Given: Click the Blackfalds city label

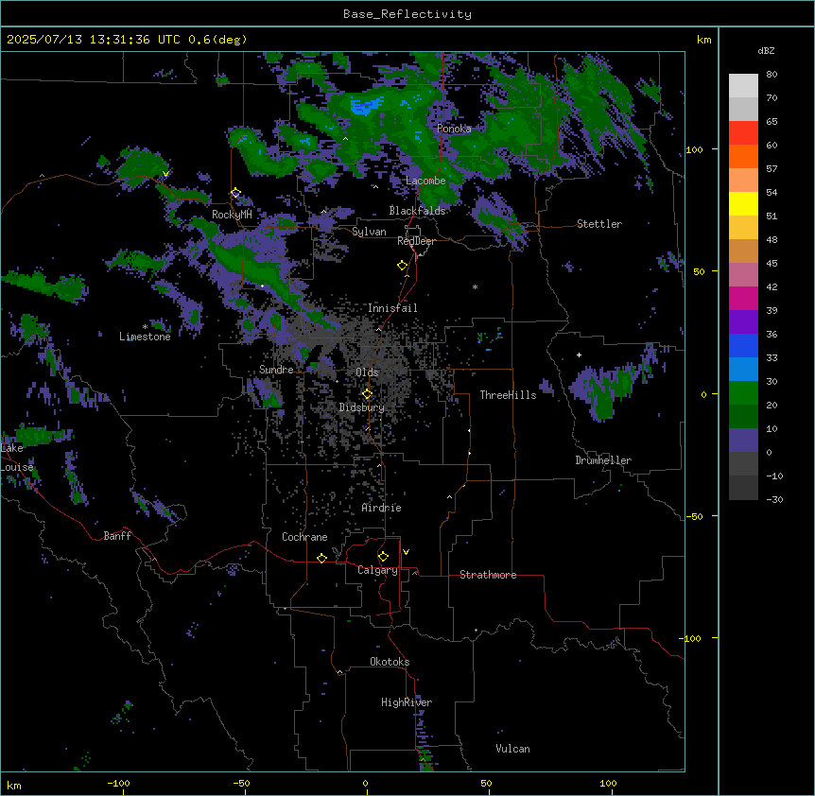Looking at the screenshot, I should pos(417,211).
